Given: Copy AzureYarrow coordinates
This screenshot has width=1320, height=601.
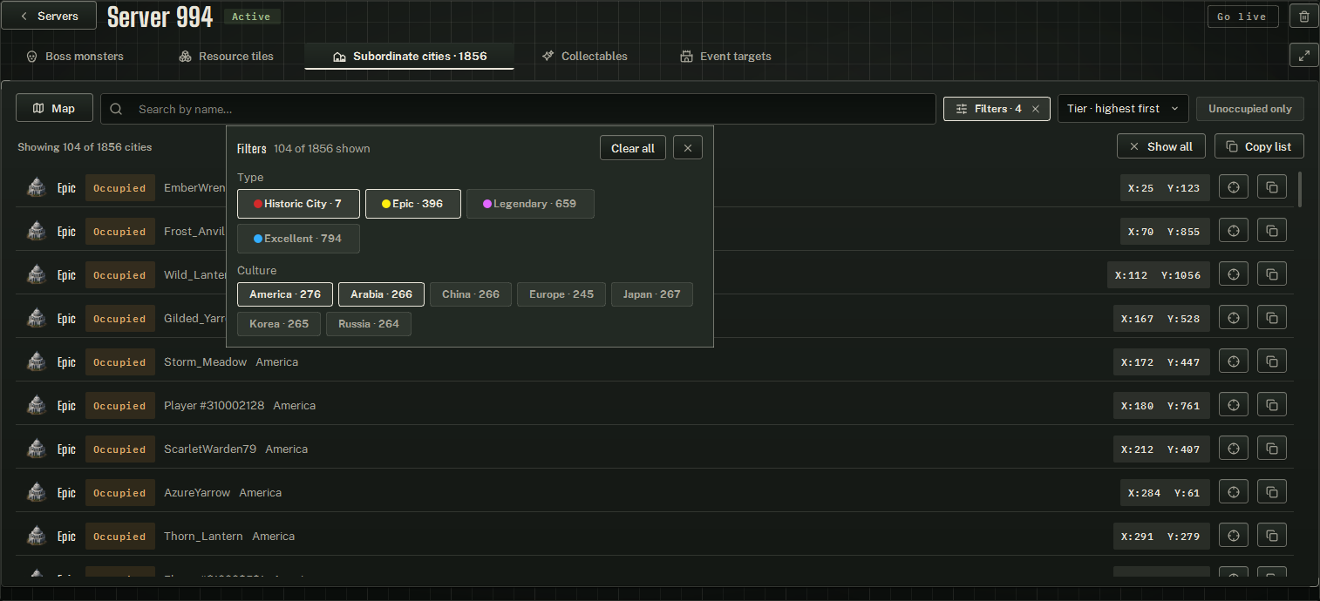Looking at the screenshot, I should (x=1272, y=492).
